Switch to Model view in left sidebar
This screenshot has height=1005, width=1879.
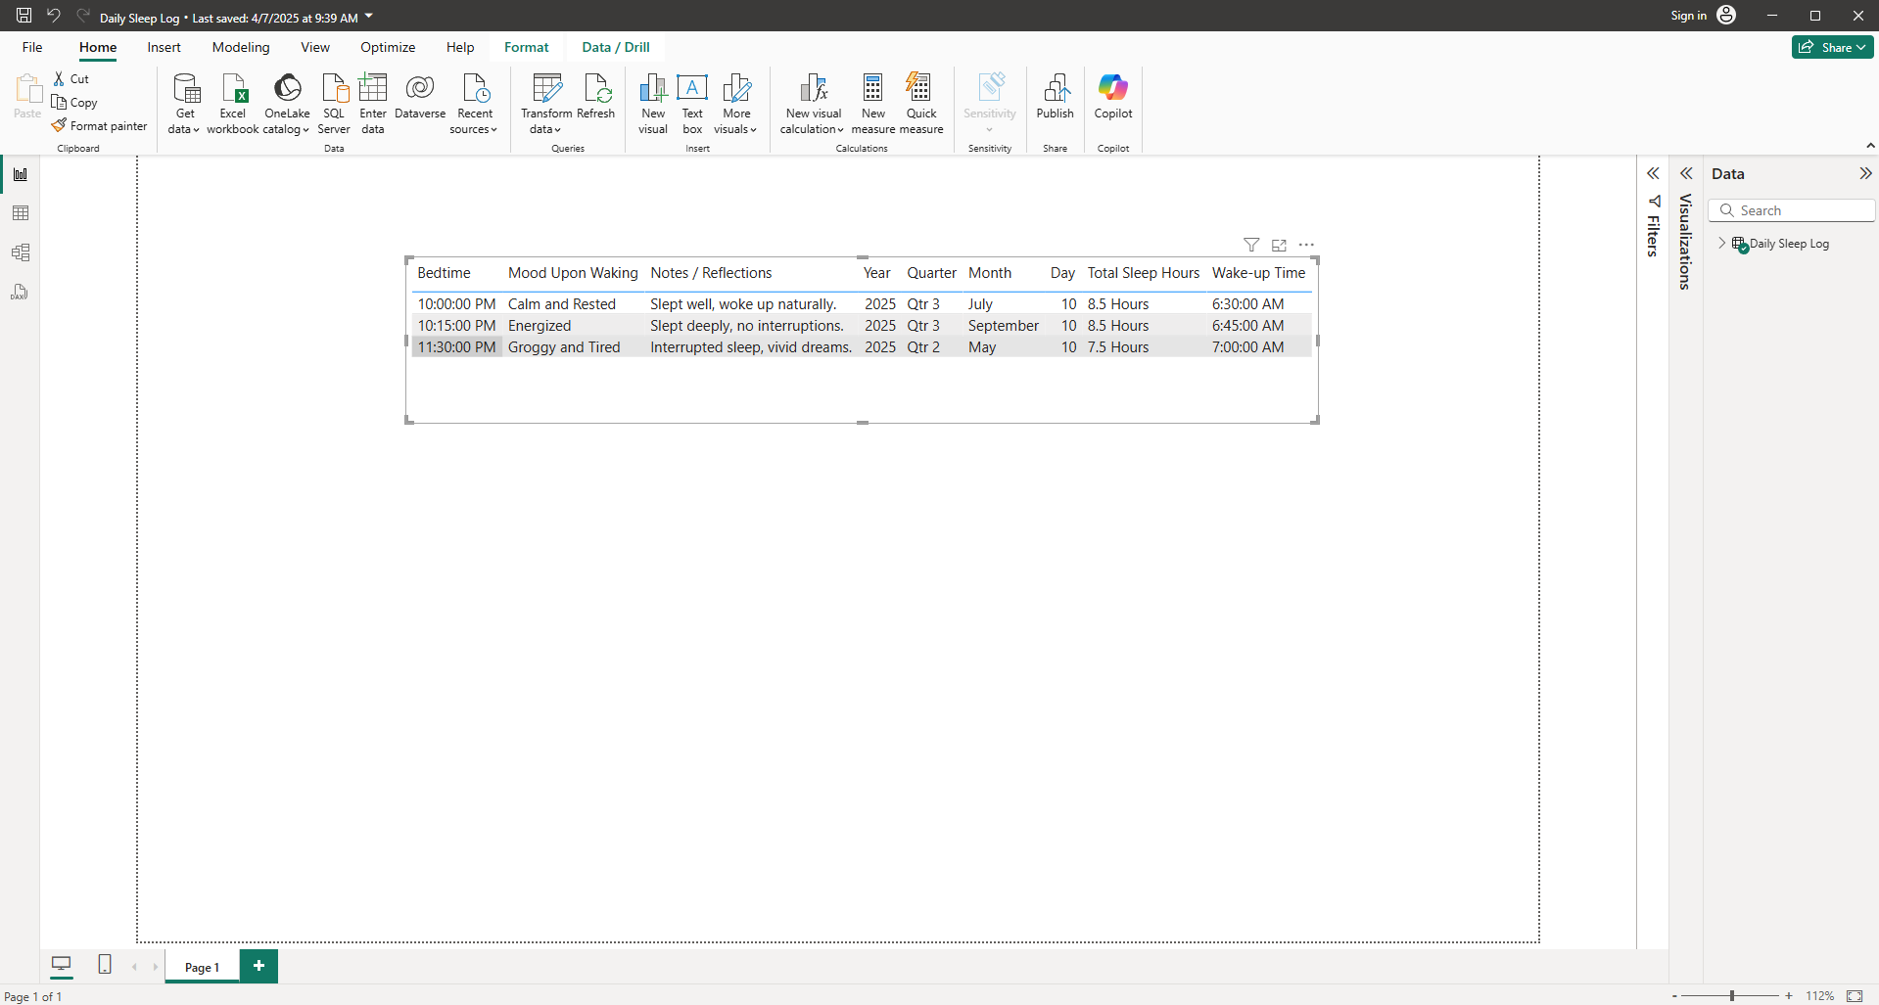(x=21, y=252)
